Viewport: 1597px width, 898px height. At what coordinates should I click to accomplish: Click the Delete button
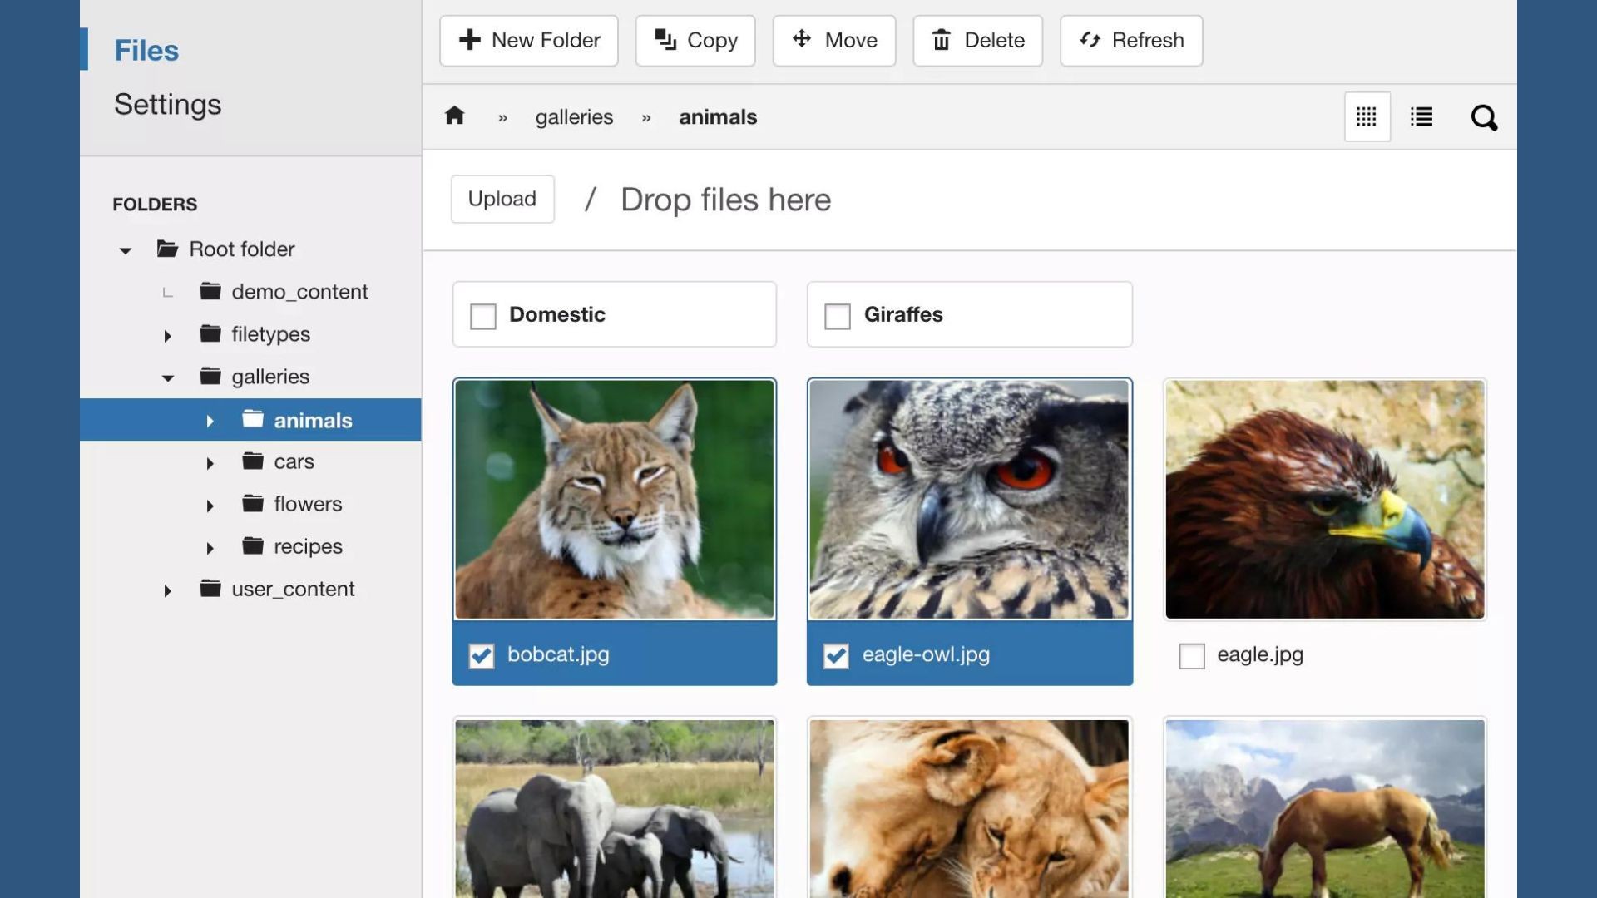tap(978, 40)
